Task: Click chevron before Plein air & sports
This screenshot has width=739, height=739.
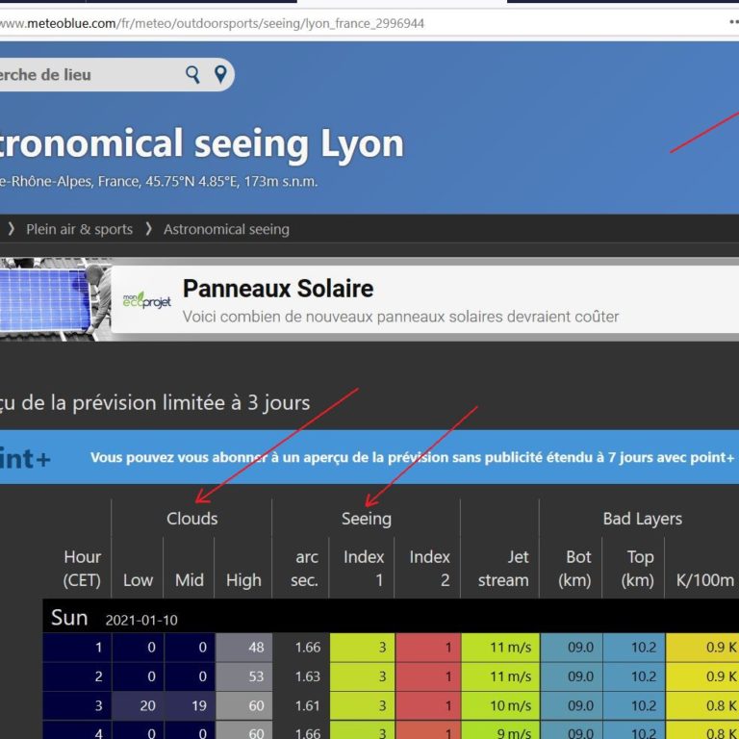Action: click(x=12, y=229)
